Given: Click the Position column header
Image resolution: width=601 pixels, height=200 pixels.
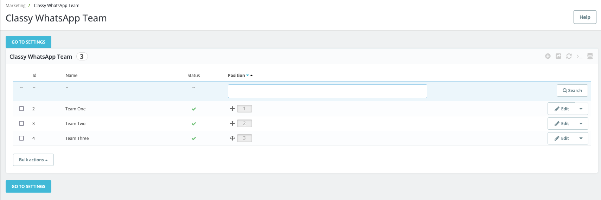Looking at the screenshot, I should coord(236,76).
